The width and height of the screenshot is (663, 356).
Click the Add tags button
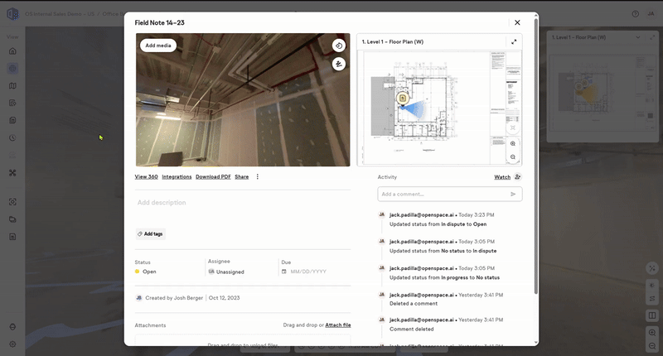pyautogui.click(x=151, y=234)
